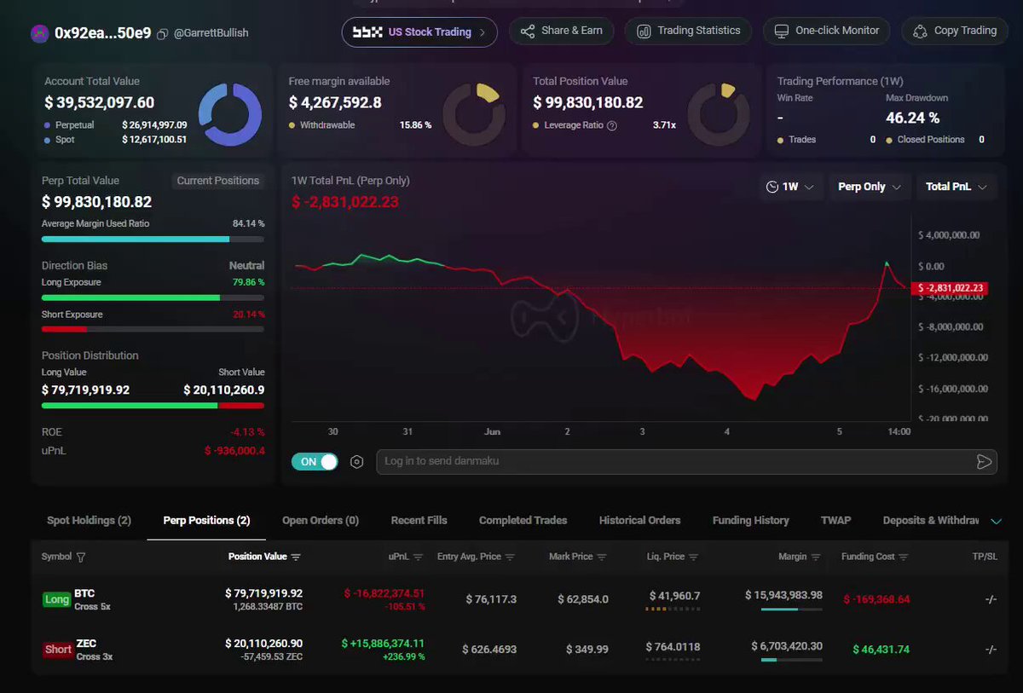This screenshot has height=693, width=1023.
Task: Open Copy Trading
Action: (x=955, y=31)
